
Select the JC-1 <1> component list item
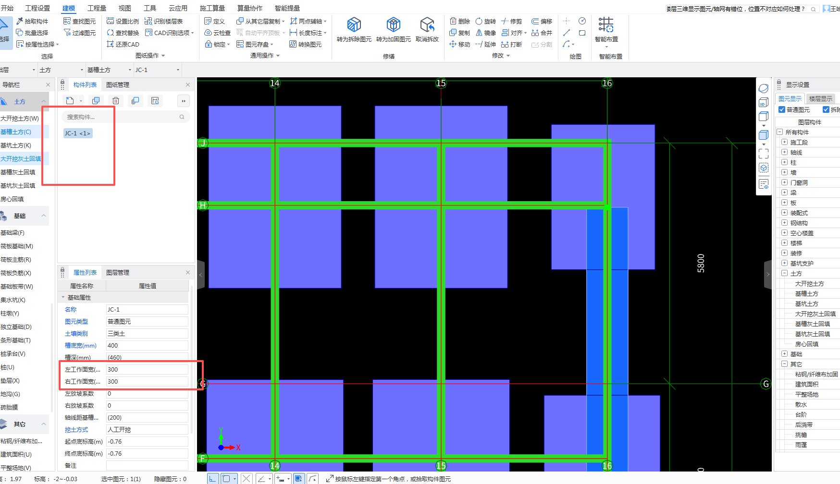78,133
